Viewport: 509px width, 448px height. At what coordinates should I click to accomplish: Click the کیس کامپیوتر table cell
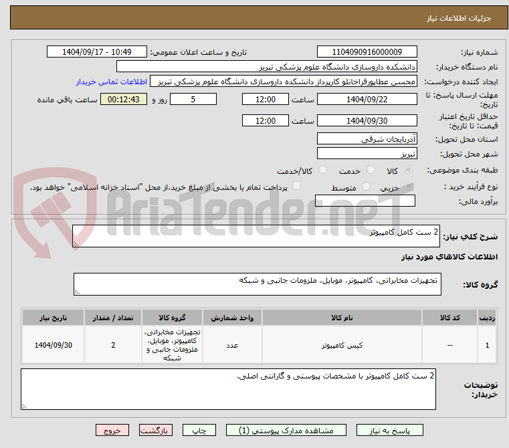[x=342, y=345]
